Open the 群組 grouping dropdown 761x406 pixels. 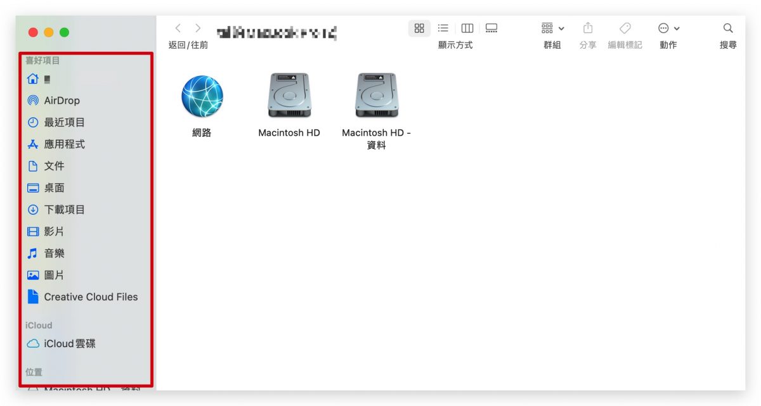tap(552, 29)
